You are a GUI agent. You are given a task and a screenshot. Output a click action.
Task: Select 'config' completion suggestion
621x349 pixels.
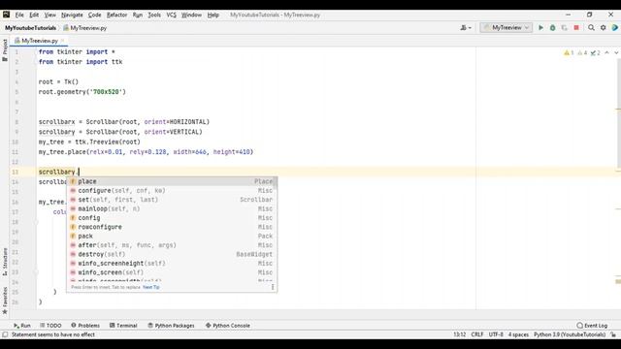(x=172, y=217)
